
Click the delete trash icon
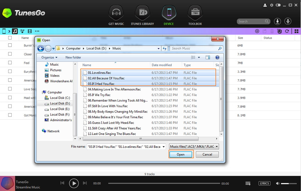pos(272,31)
